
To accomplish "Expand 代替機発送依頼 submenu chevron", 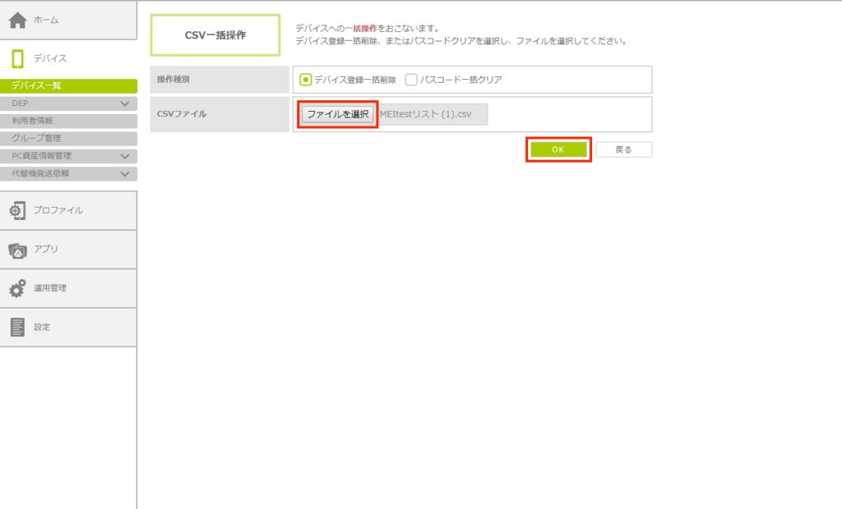I will pyautogui.click(x=125, y=174).
